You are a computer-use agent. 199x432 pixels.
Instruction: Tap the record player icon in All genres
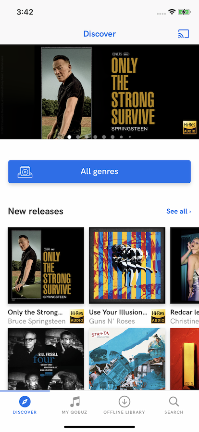pyautogui.click(x=25, y=172)
